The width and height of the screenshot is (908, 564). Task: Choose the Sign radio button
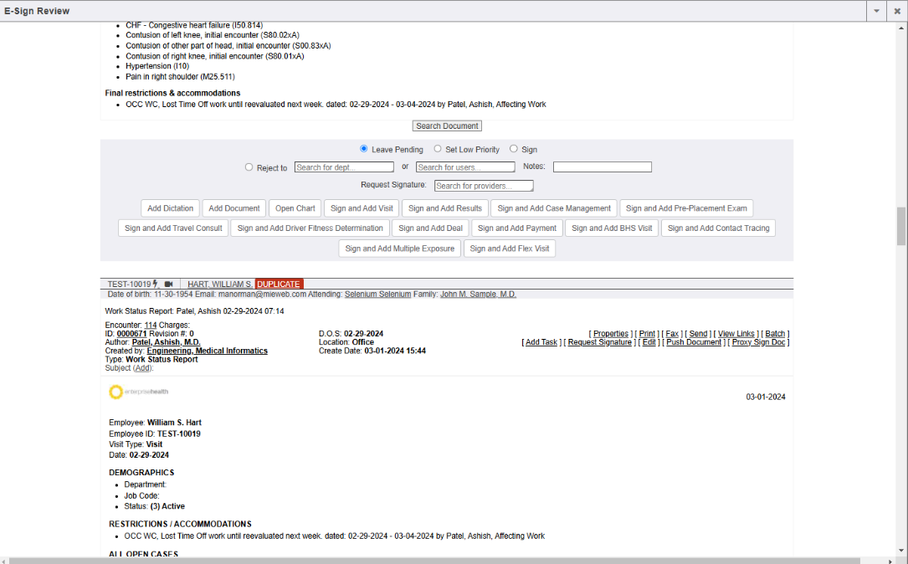pos(514,149)
